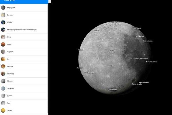Select the Montes Rook label
The image size is (172, 115).
pyautogui.click(x=113, y=90)
